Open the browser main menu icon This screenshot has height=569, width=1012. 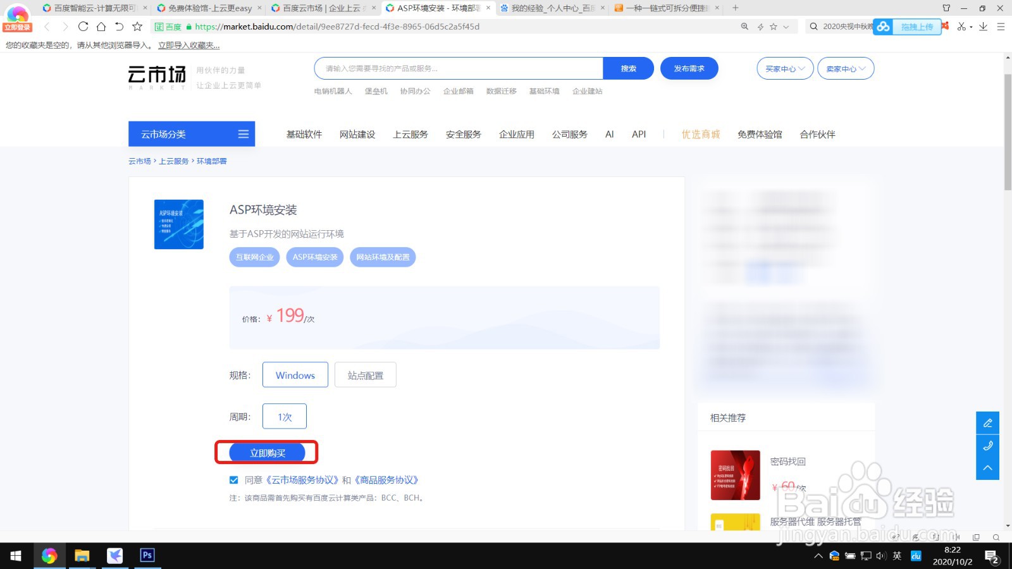(1001, 27)
